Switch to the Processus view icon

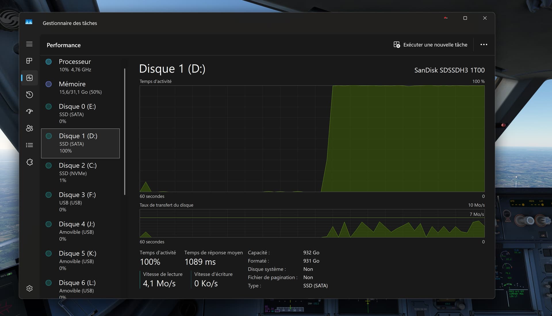click(x=29, y=61)
